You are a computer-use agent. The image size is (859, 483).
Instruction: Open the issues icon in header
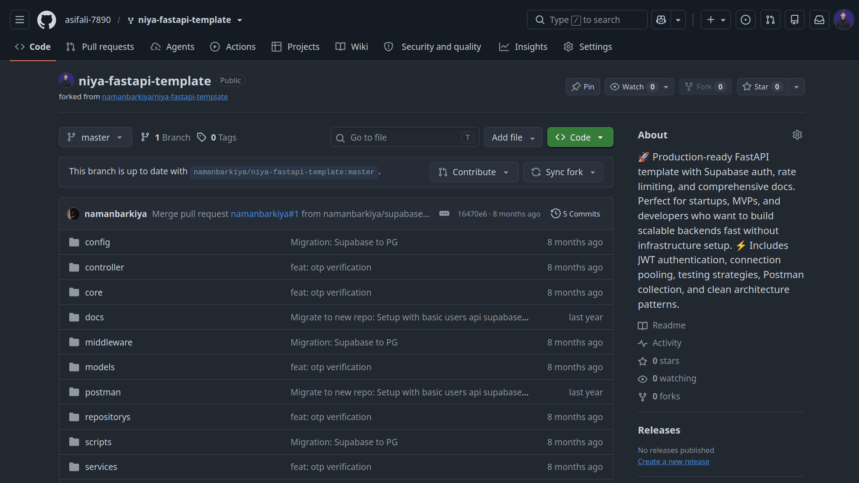746,20
